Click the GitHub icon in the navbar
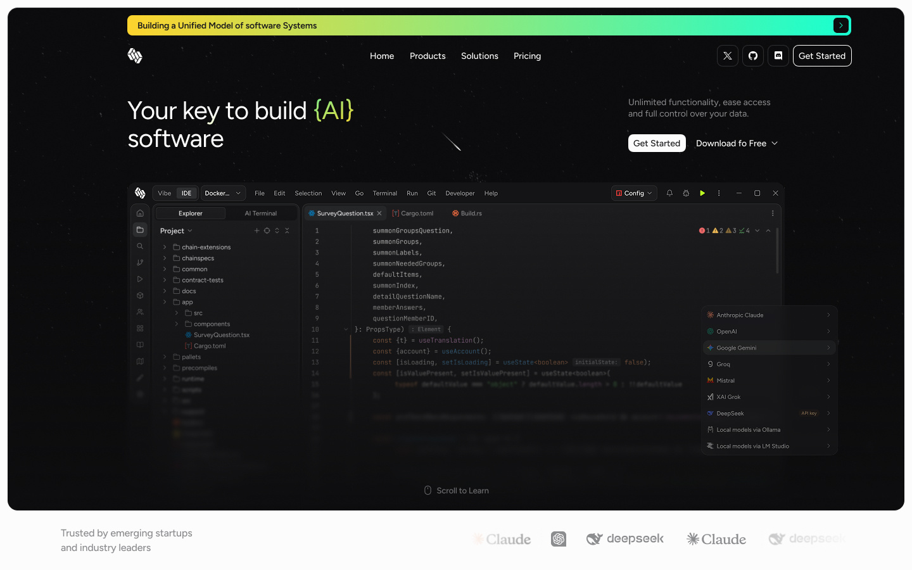Screen dimensions: 912x570 [x=752, y=56]
